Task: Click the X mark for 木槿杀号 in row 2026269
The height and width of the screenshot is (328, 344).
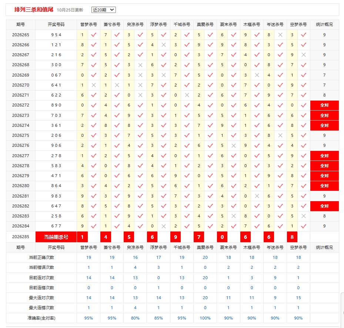Action: (257, 75)
